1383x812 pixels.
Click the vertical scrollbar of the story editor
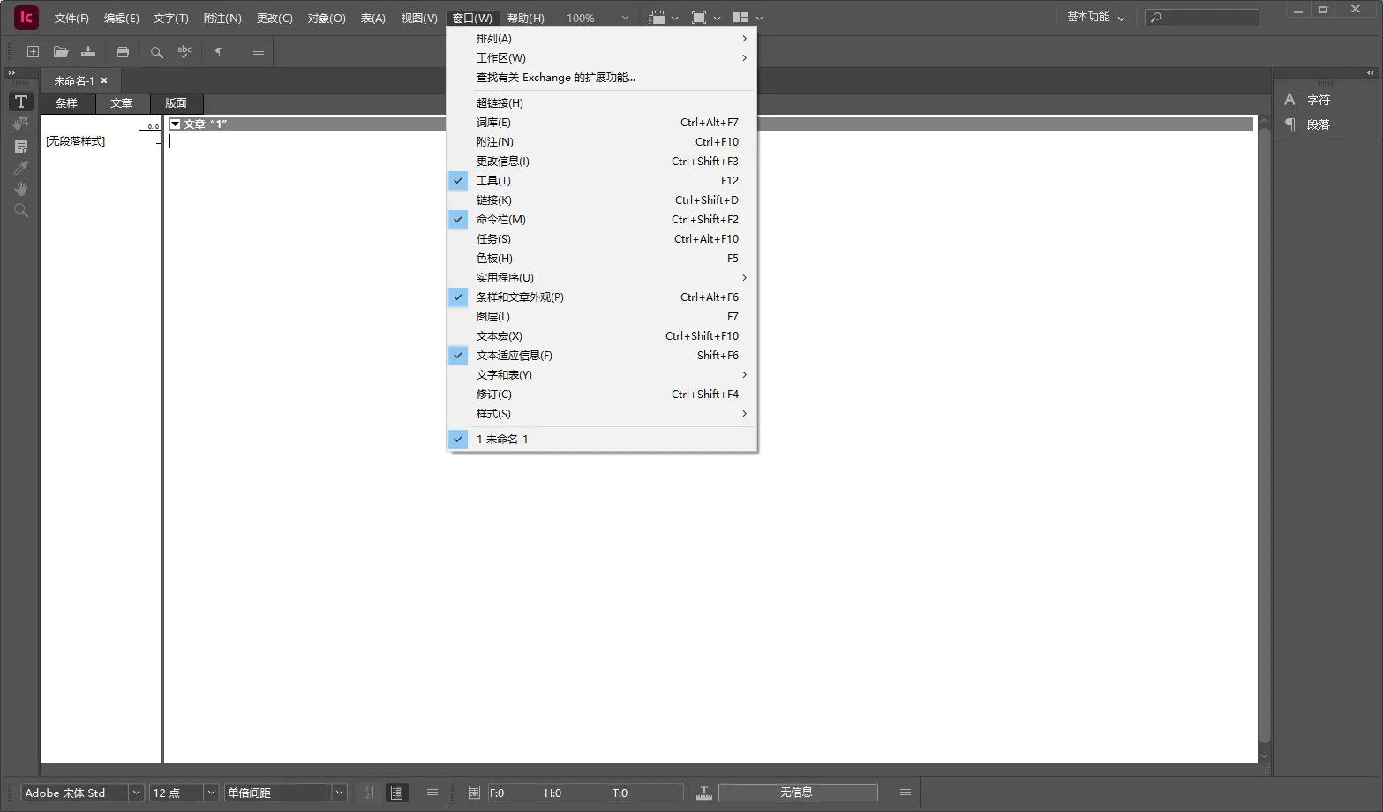point(1264,441)
